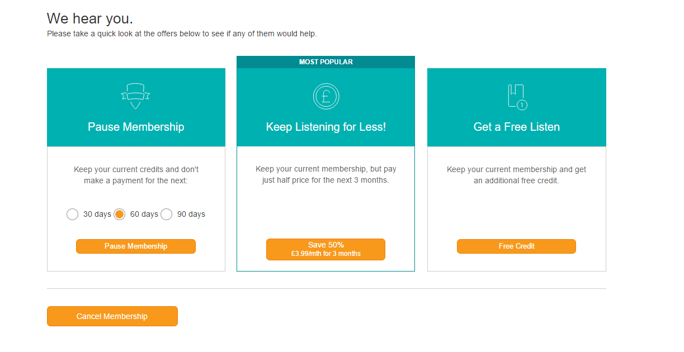The image size is (684, 352).
Task: Click the Keep Listening for Less! heading
Action: tap(326, 127)
